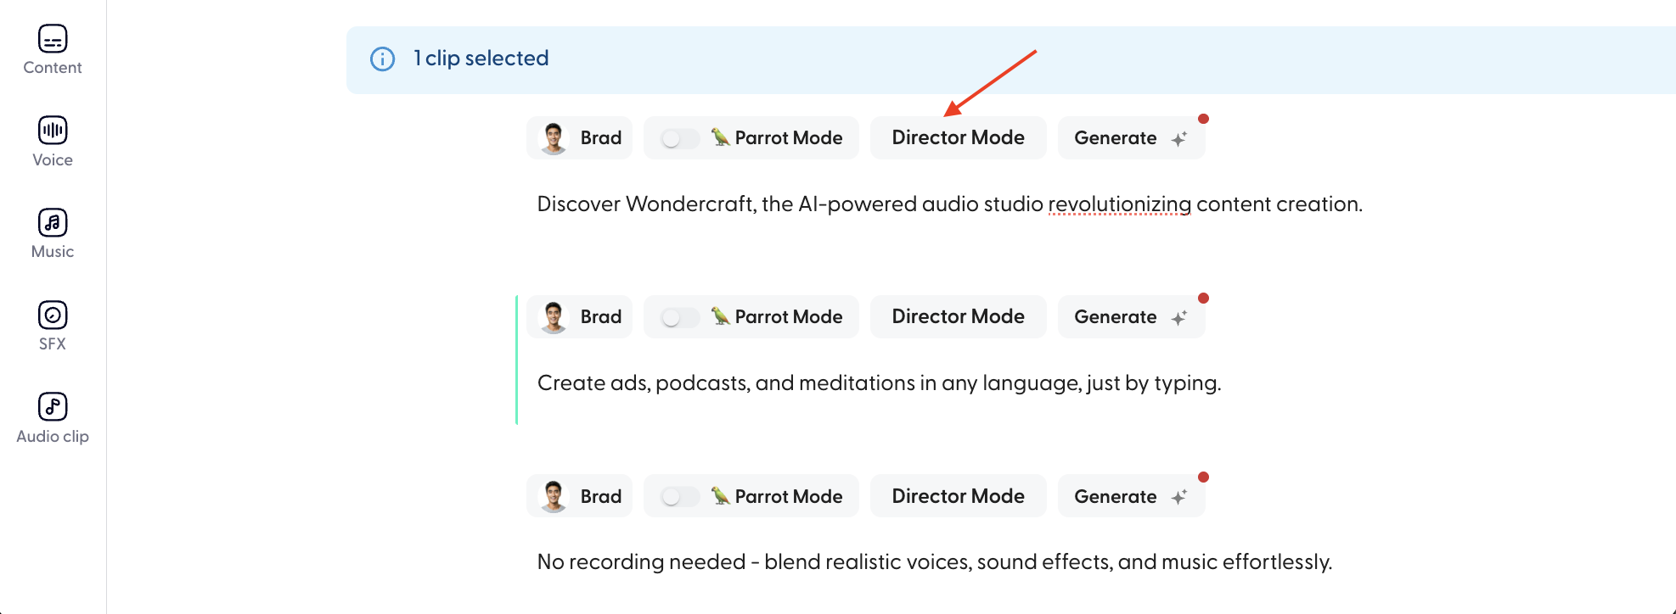Open the SFX panel in sidebar
This screenshot has width=1676, height=614.
pyautogui.click(x=53, y=327)
